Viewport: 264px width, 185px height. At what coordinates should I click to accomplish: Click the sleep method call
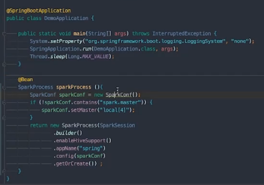(58, 57)
